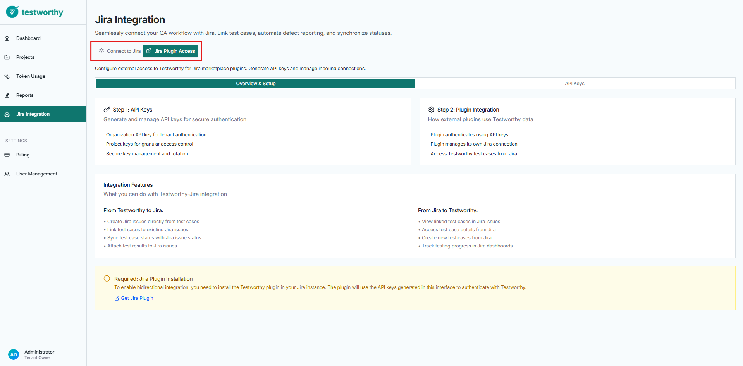Click the "Required: Jira Plugin Installation" title
The image size is (743, 366).
[153, 279]
